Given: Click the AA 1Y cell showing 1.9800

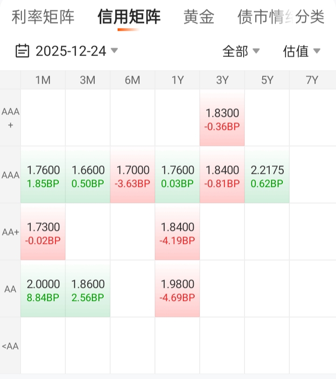Looking at the screenshot, I should [x=177, y=290].
